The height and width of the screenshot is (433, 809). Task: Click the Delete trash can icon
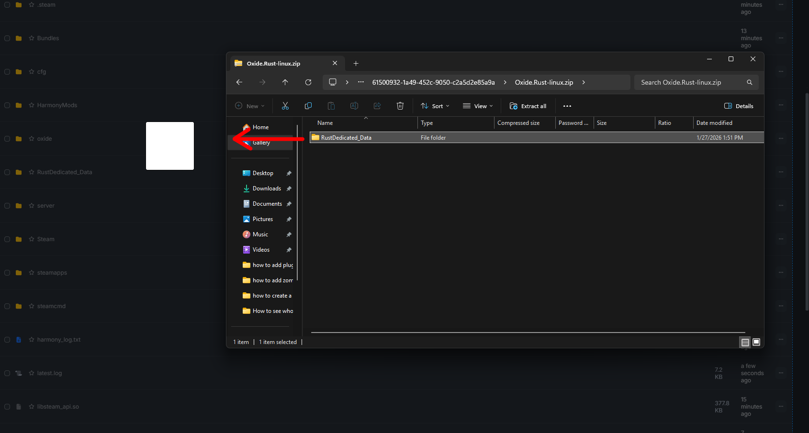point(400,106)
